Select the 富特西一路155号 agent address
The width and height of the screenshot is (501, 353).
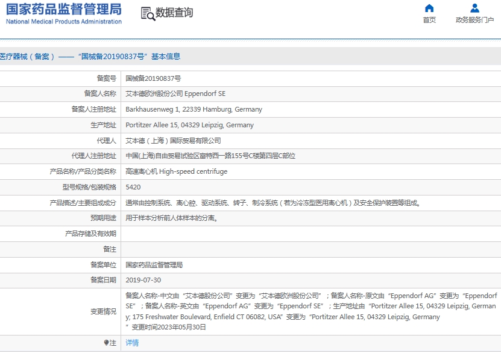pyautogui.click(x=210, y=156)
